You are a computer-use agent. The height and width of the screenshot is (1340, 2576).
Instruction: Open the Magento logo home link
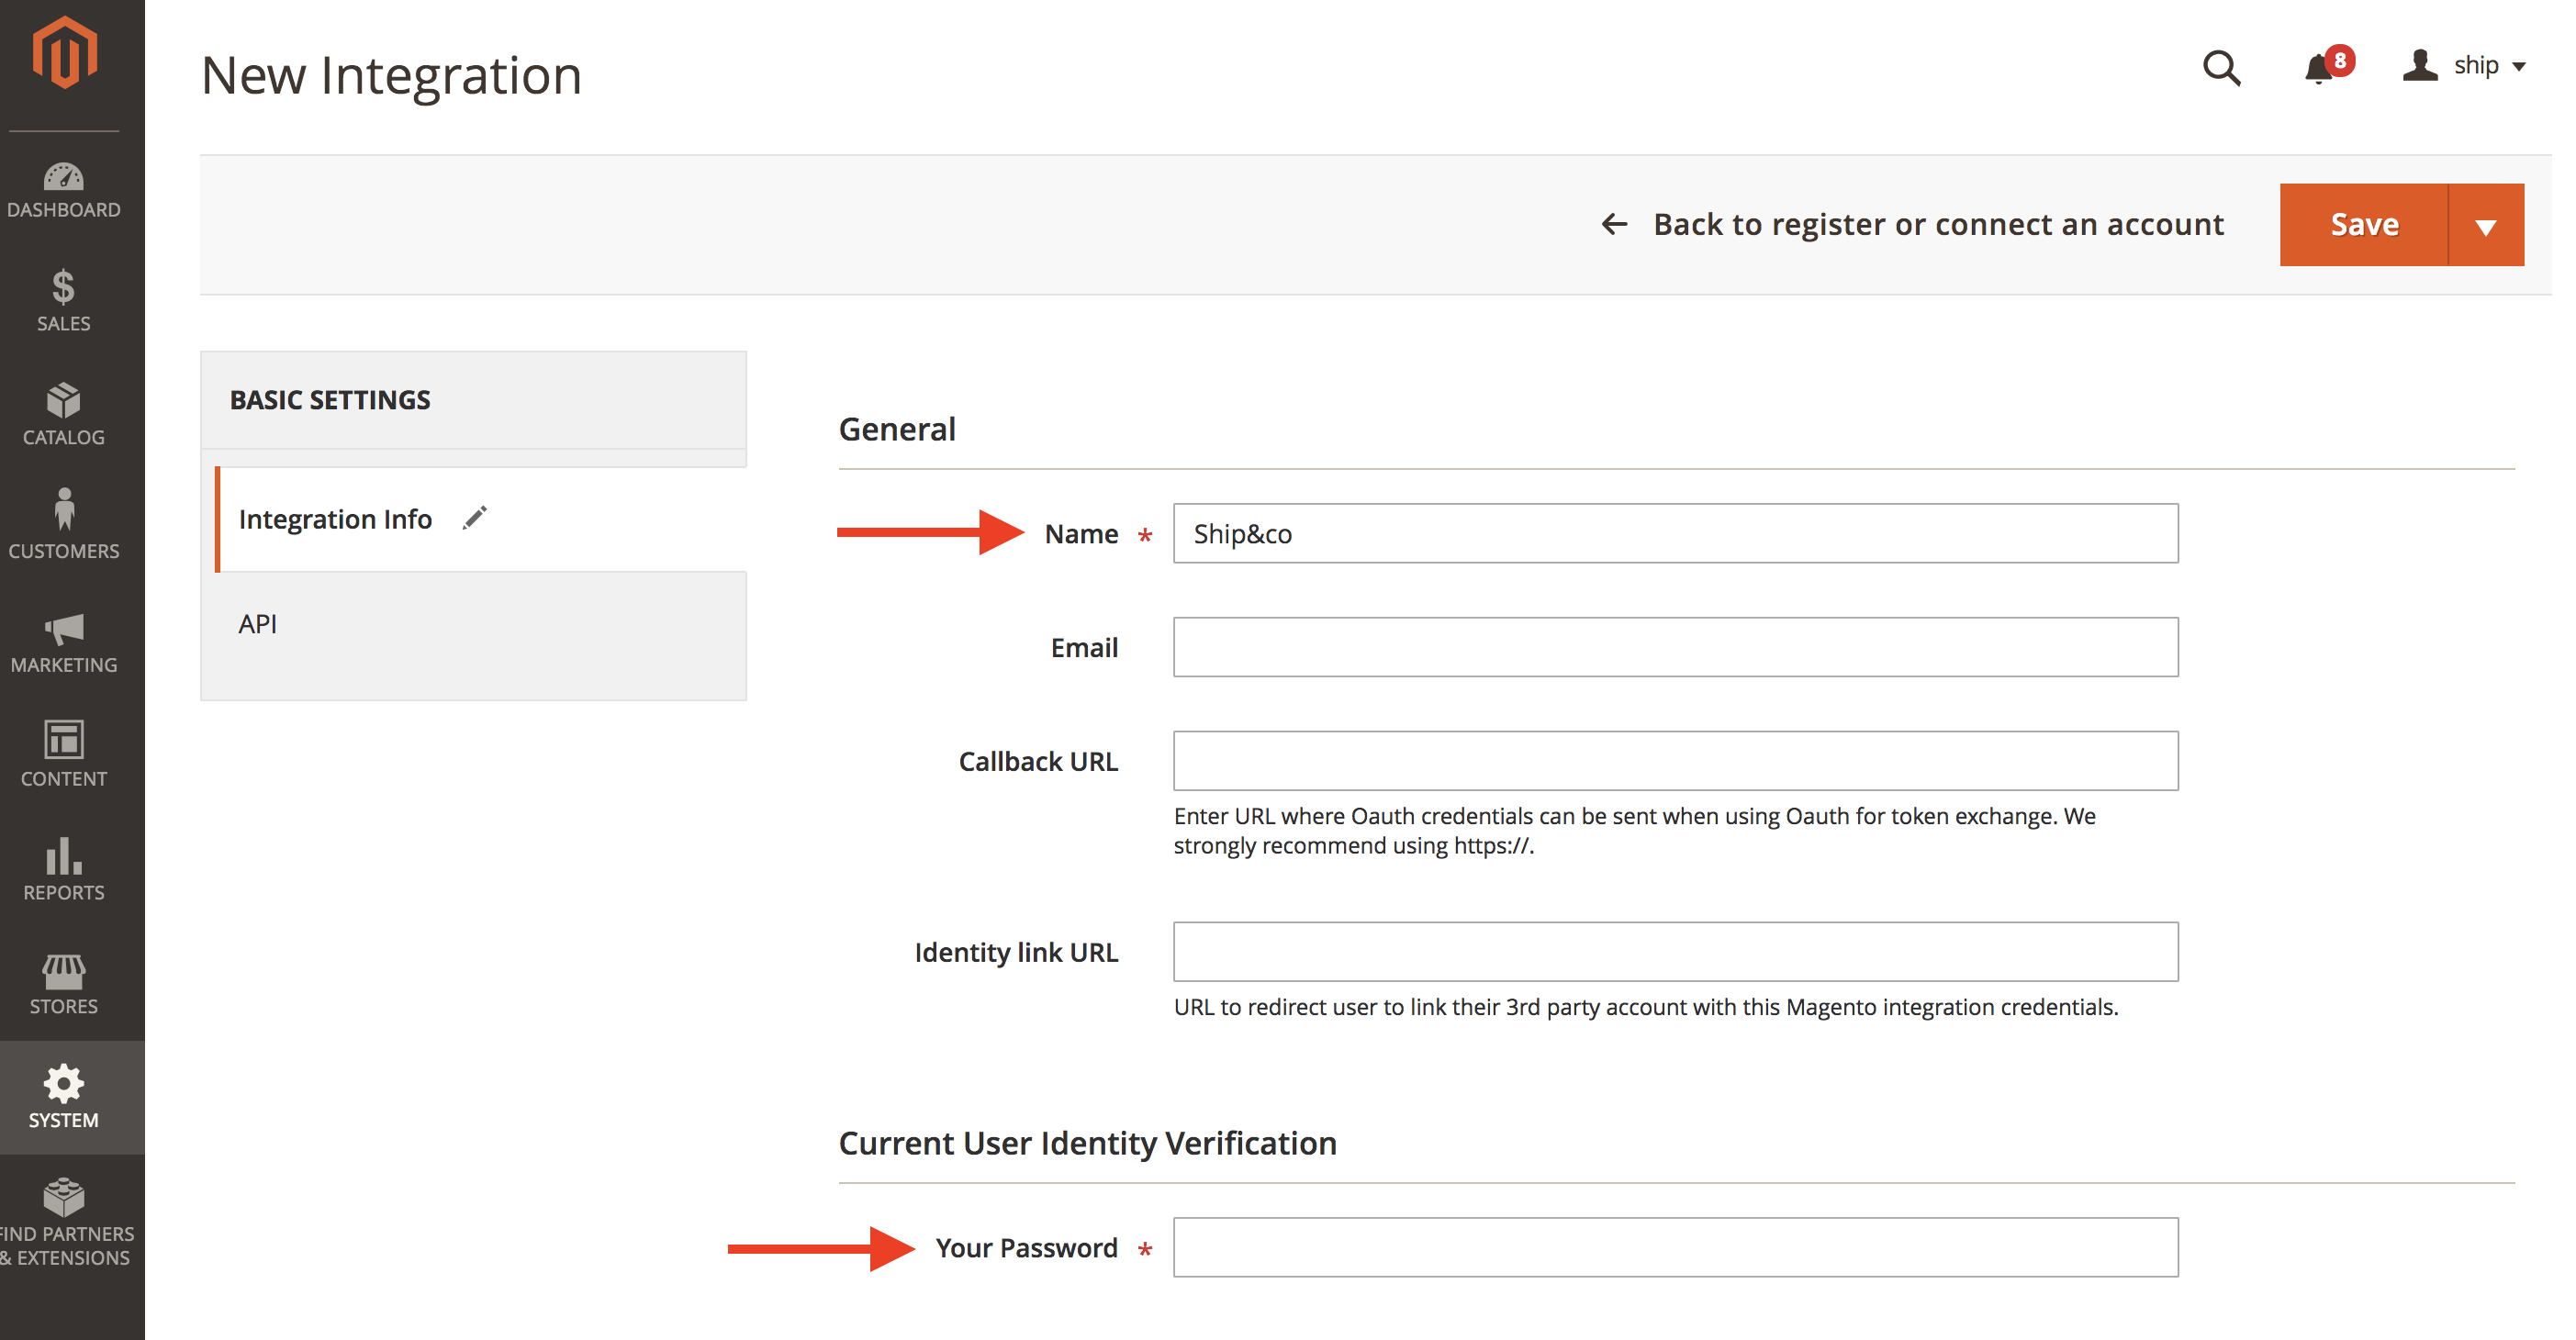click(x=64, y=53)
